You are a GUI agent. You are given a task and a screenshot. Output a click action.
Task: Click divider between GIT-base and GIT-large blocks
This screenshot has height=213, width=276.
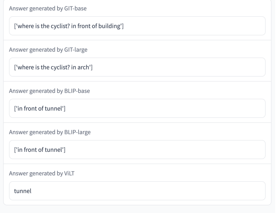(137, 40)
